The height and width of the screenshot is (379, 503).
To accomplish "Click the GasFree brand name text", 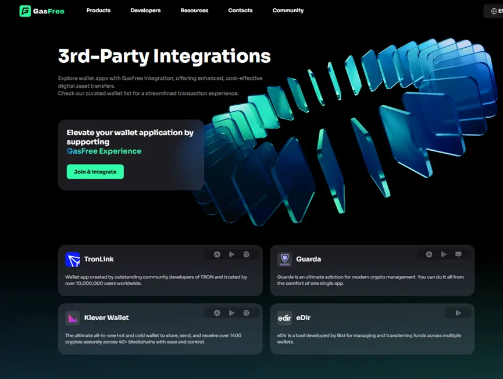I will [x=49, y=11].
